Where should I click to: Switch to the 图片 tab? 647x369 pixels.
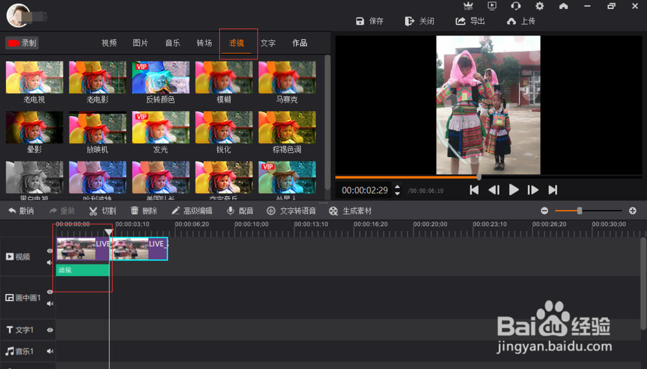coord(140,43)
